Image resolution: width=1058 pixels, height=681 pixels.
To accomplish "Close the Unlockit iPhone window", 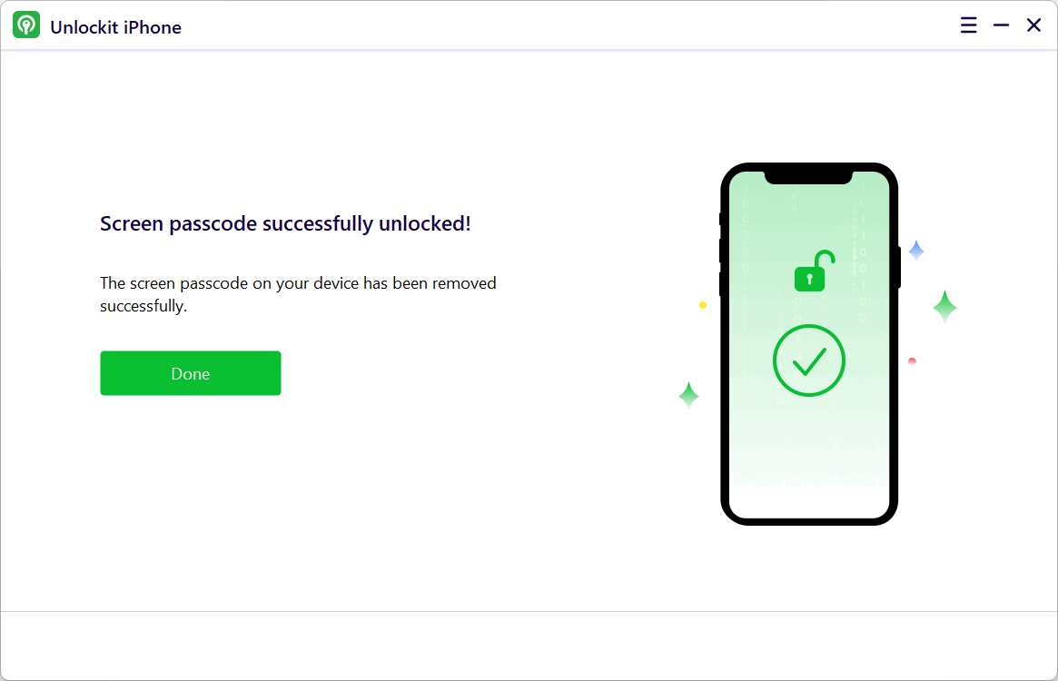I will [1033, 25].
